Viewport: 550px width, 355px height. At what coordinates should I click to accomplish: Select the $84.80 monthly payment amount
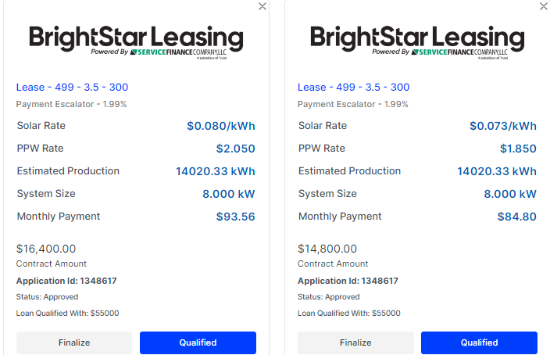[517, 217]
